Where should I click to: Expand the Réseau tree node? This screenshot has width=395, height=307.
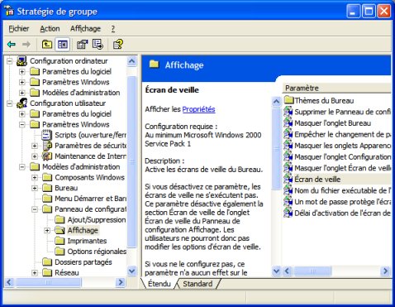[x=35, y=273]
